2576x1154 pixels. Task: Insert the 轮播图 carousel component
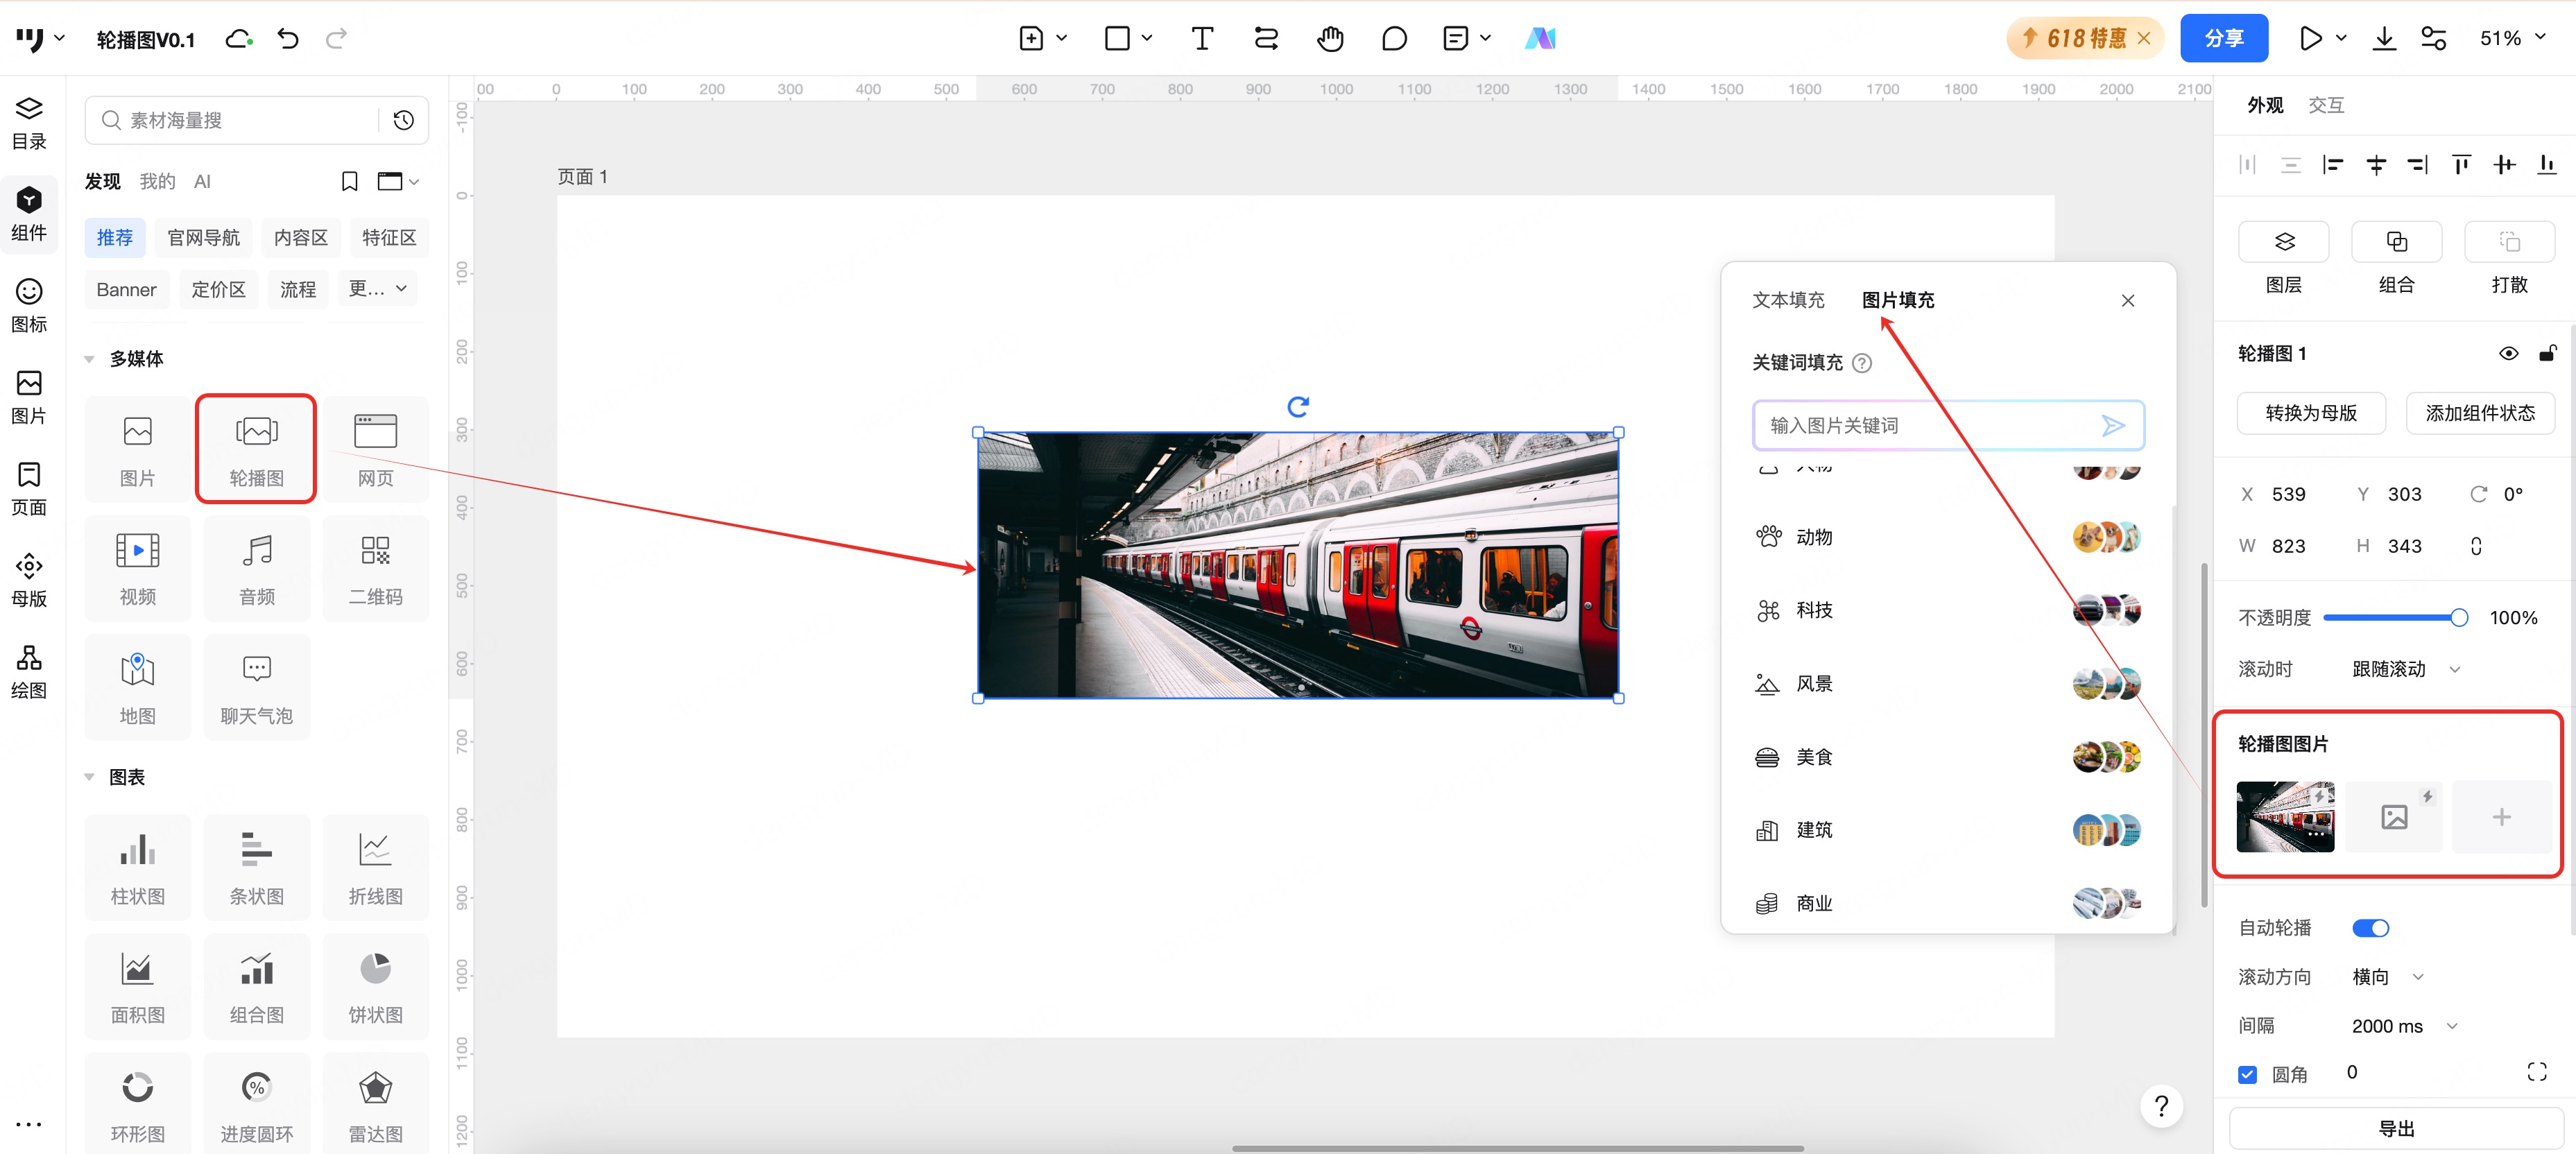click(257, 449)
